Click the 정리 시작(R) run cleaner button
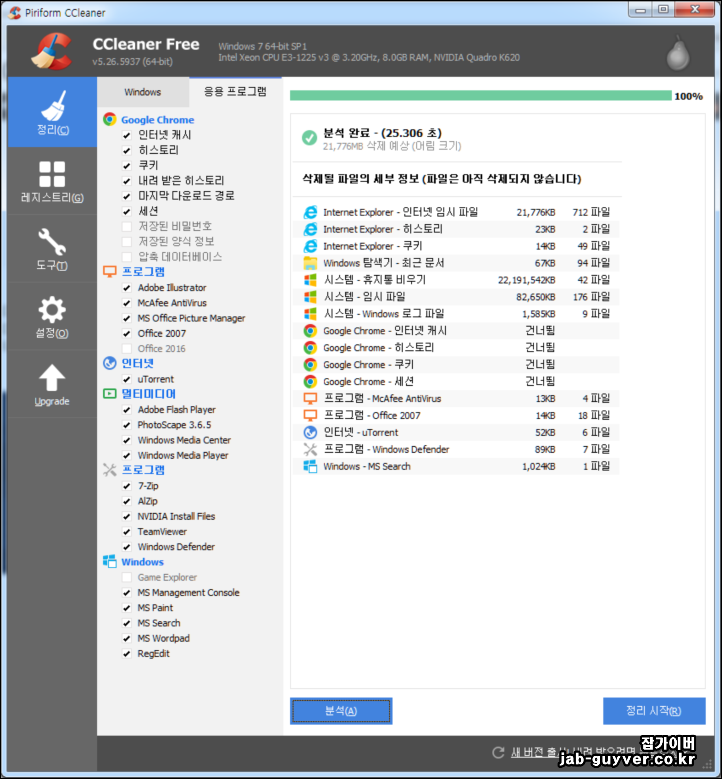The image size is (722, 779). click(654, 711)
